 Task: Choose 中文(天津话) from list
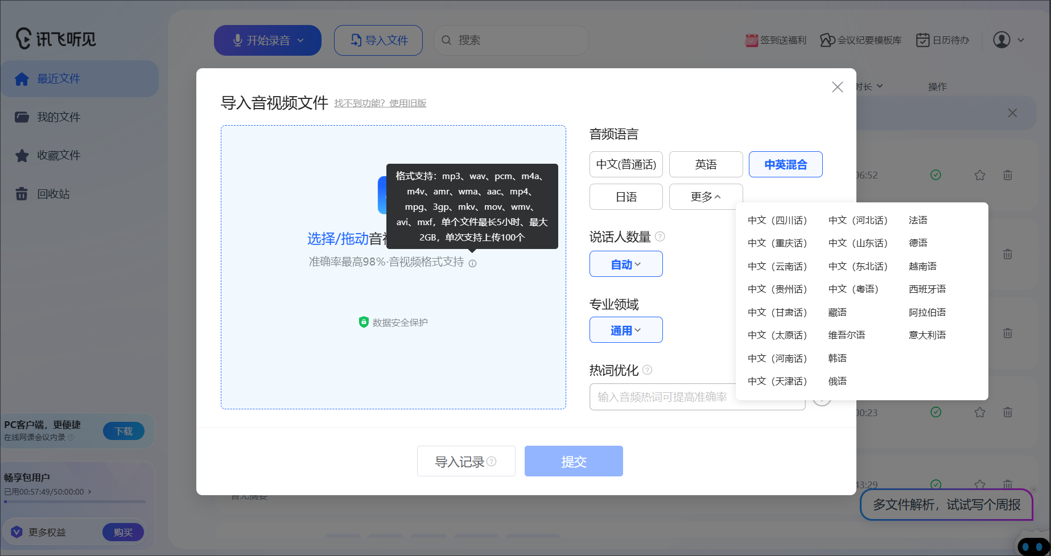[x=777, y=381]
